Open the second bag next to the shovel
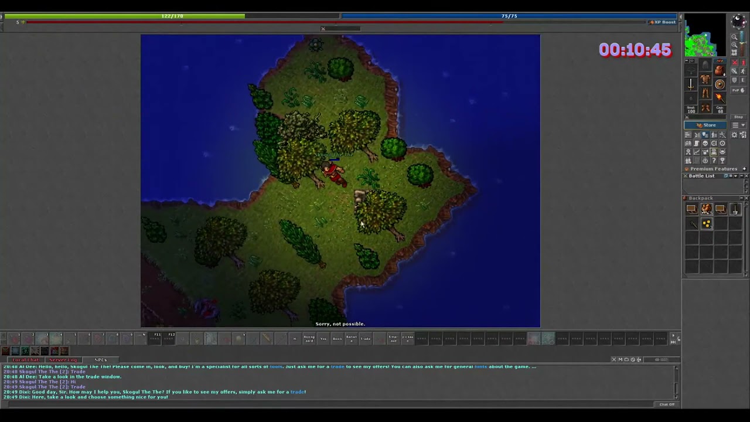Image resolution: width=750 pixels, height=422 pixels. point(721,209)
